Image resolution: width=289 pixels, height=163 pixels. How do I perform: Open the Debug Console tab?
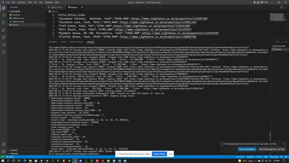pos(77,42)
